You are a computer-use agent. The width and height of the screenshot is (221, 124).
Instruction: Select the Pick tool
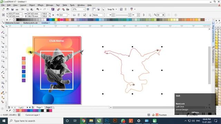2,22
